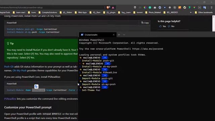Select the C:\Users\mailm terminal tab
Viewport: 215px width, 121px height.
pos(98,35)
